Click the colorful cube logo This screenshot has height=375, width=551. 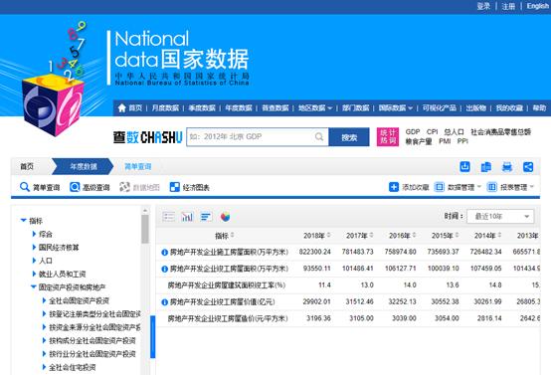[x=53, y=104]
